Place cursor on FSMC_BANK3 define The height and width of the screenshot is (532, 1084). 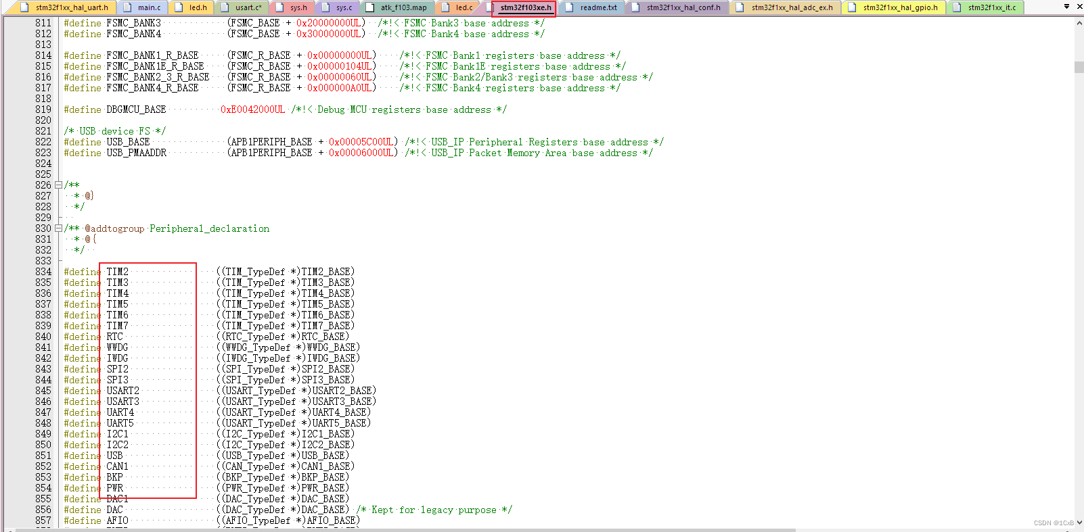pyautogui.click(x=134, y=23)
